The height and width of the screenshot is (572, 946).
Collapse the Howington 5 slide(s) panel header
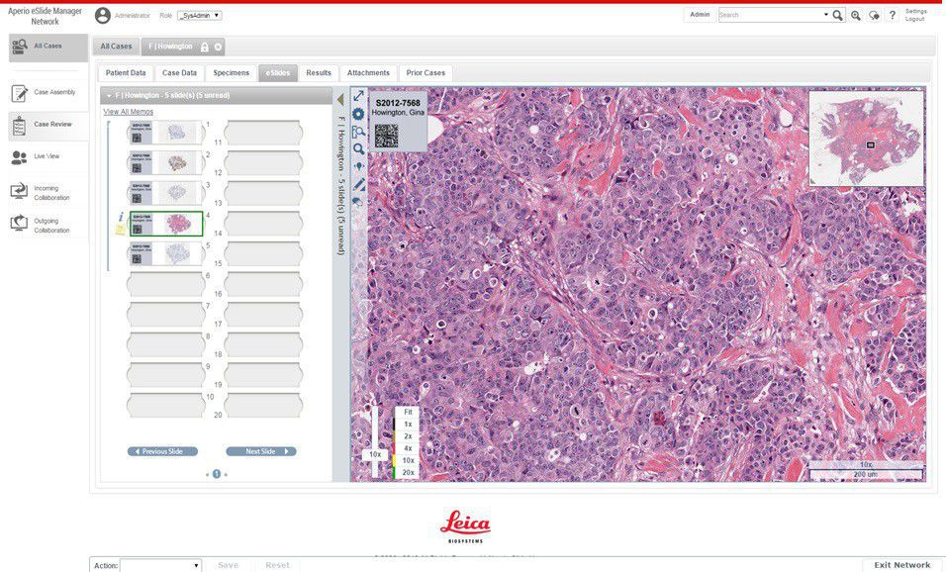[x=109, y=96]
